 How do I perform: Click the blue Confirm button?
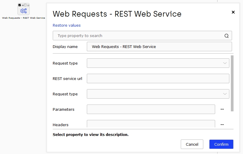[221, 144]
